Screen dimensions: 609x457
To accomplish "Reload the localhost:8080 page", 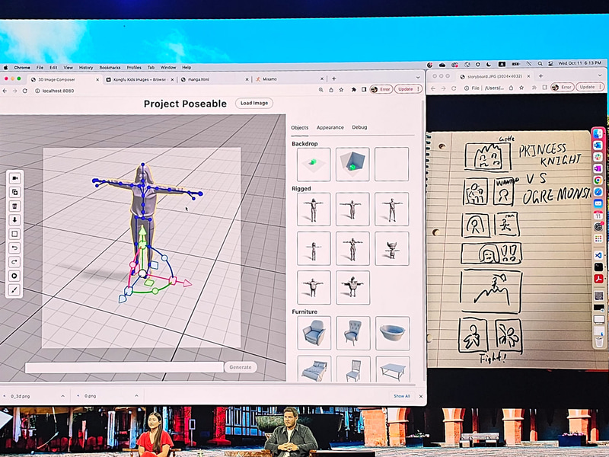I will 25,91.
